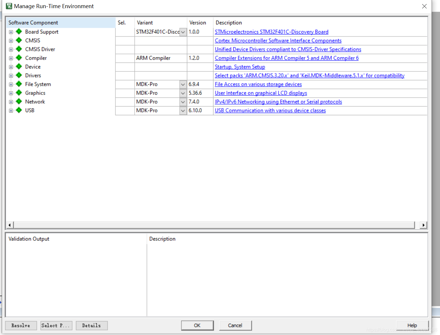Select version 5.36.6 cell for Graphics
Viewport: 440px width, 335px height.
pyautogui.click(x=200, y=93)
